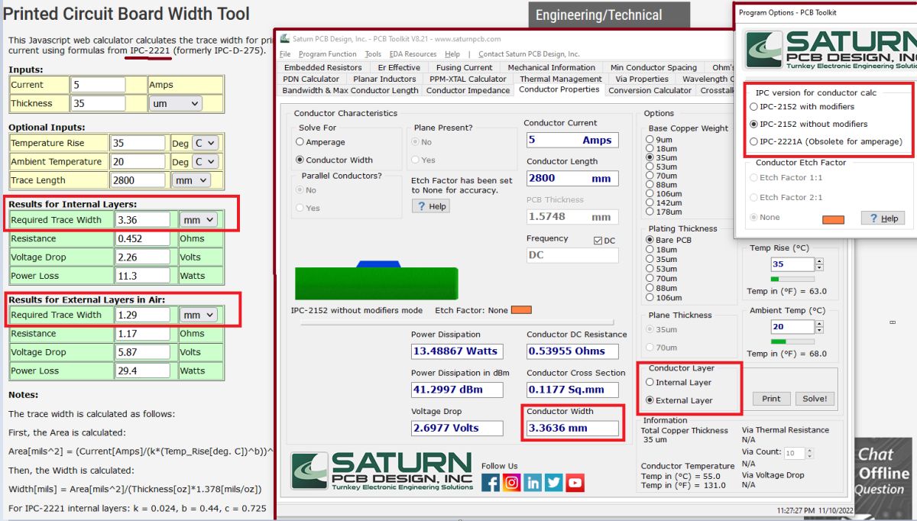917x521 pixels.
Task: Switch to Via Properties tab
Action: tap(642, 79)
